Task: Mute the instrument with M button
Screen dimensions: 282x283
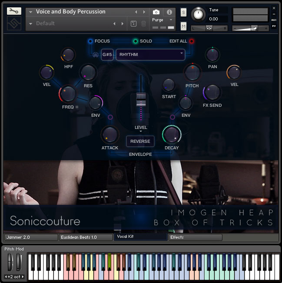Action: pos(183,26)
